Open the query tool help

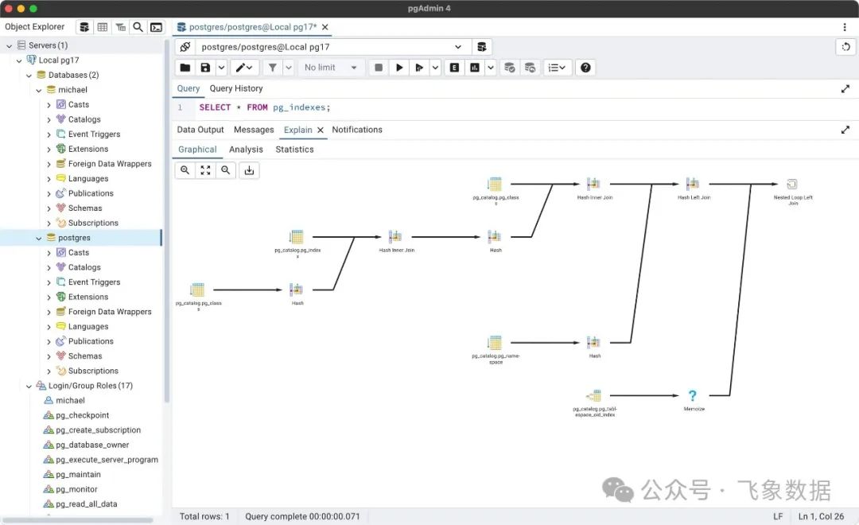click(x=585, y=68)
